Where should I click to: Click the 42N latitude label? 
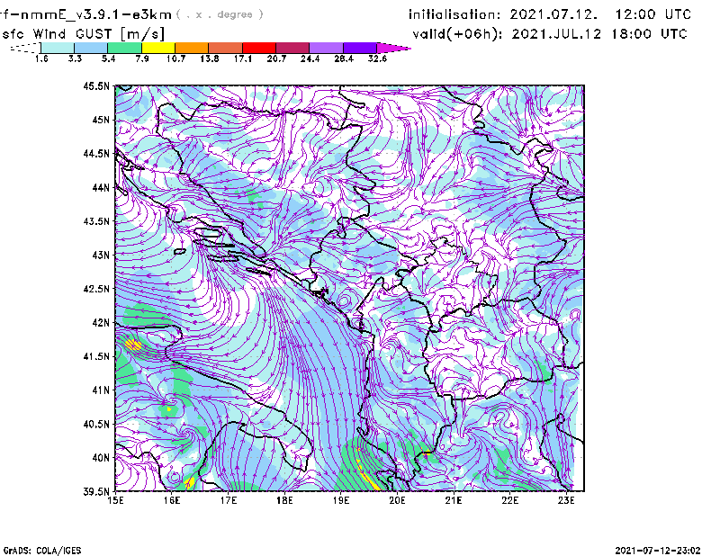point(101,323)
